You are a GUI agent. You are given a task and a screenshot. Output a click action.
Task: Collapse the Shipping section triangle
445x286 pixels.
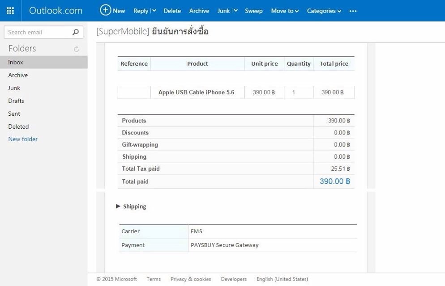pos(118,206)
